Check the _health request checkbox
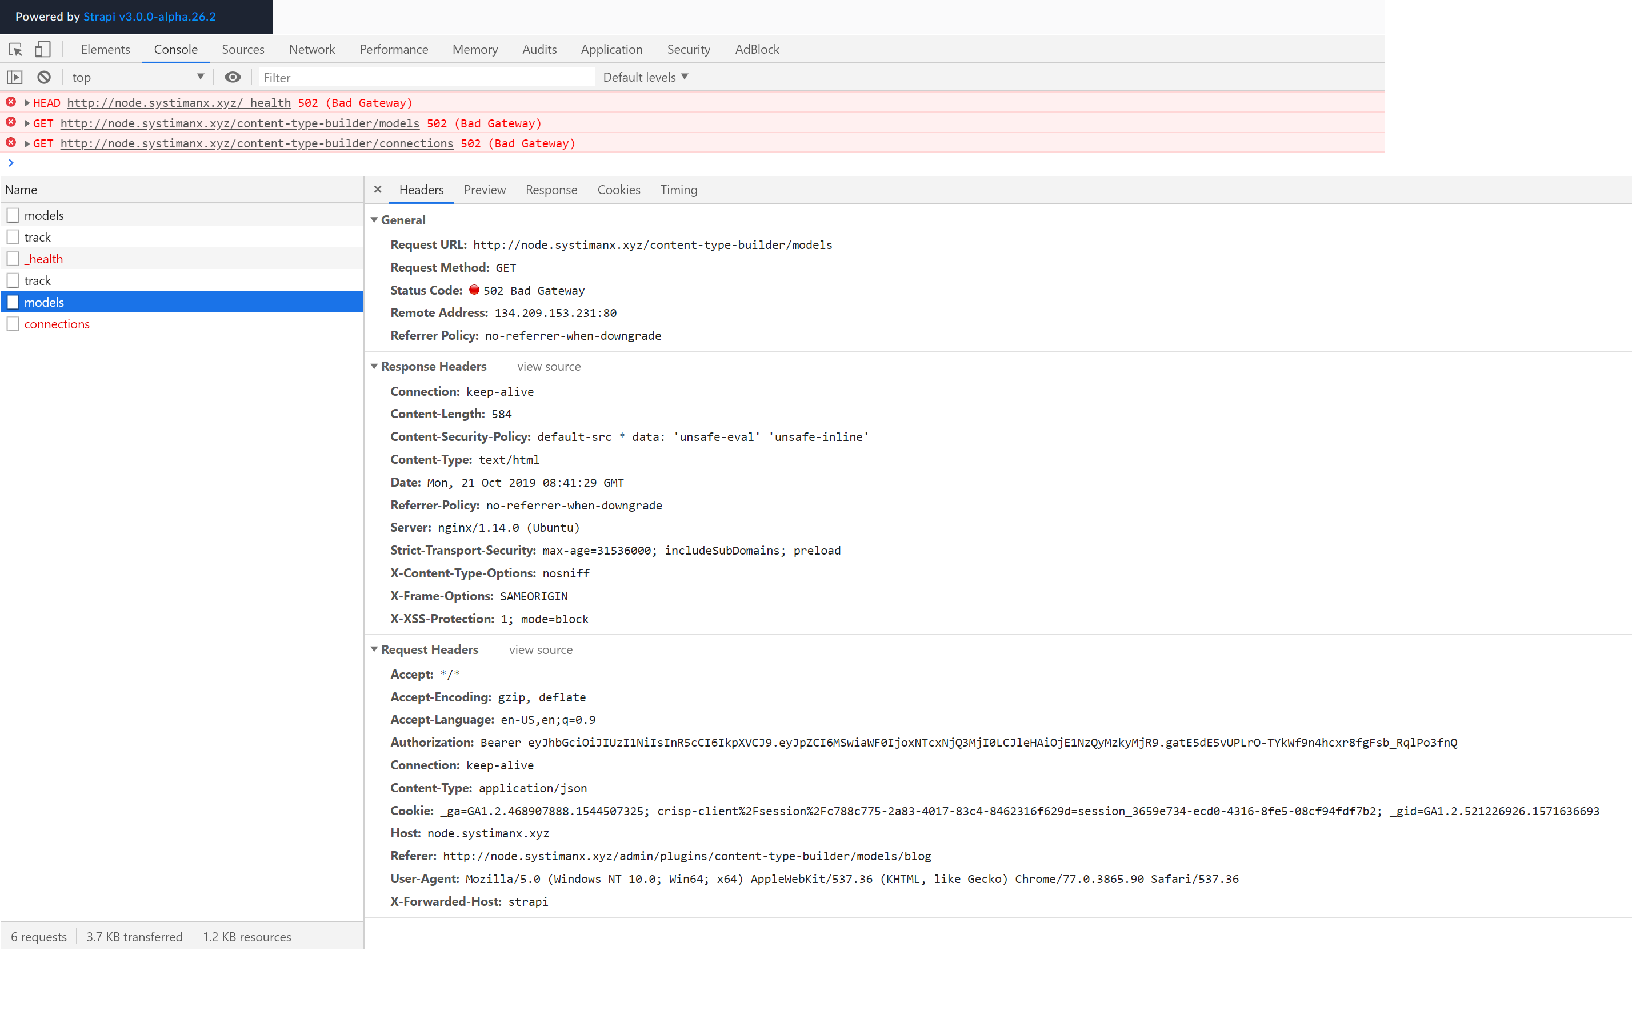The width and height of the screenshot is (1632, 1019). click(x=13, y=258)
